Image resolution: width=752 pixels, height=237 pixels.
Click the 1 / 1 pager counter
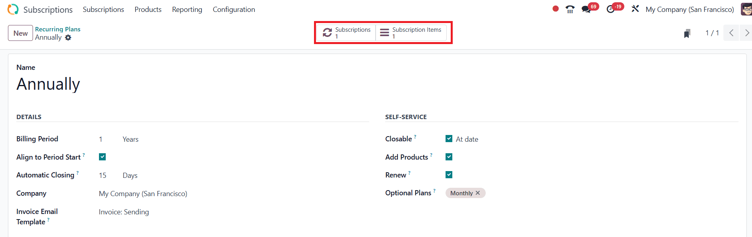[x=712, y=33]
